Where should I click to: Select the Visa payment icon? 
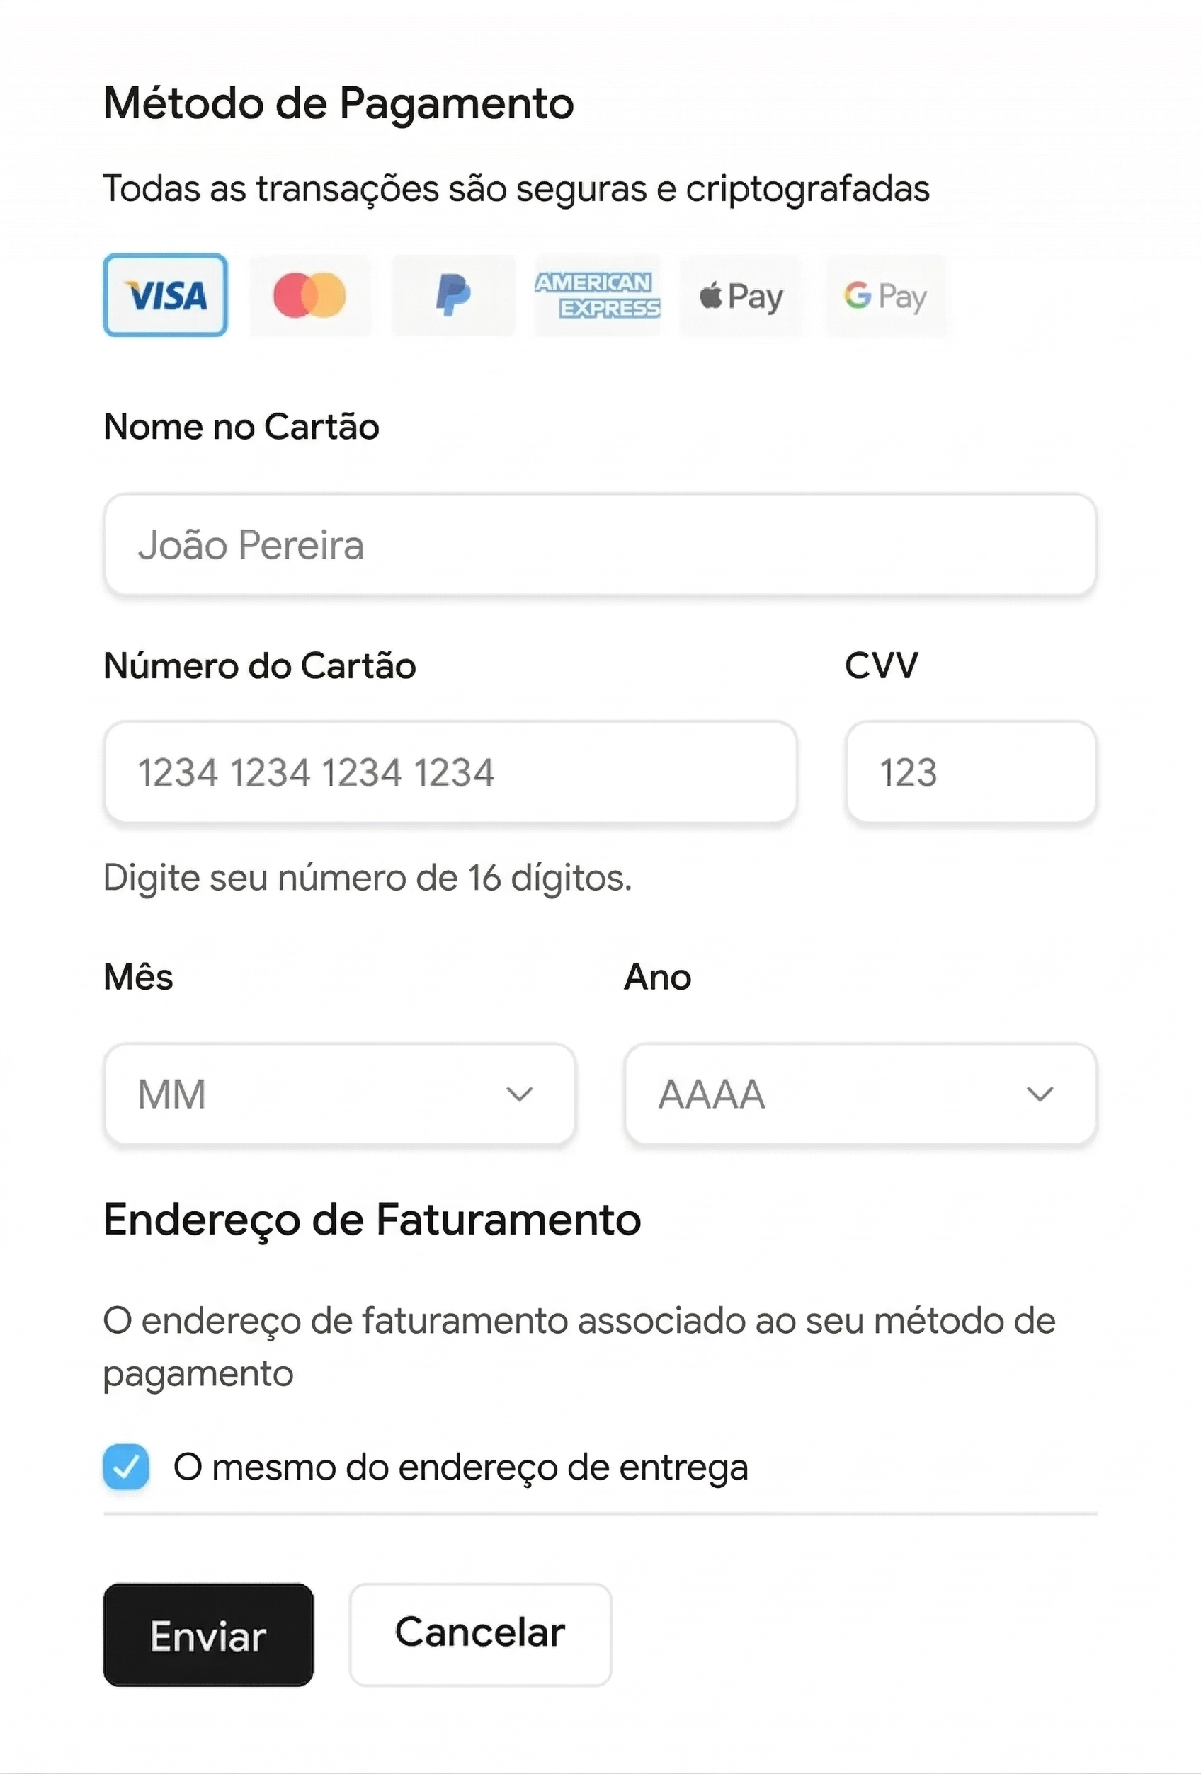166,294
